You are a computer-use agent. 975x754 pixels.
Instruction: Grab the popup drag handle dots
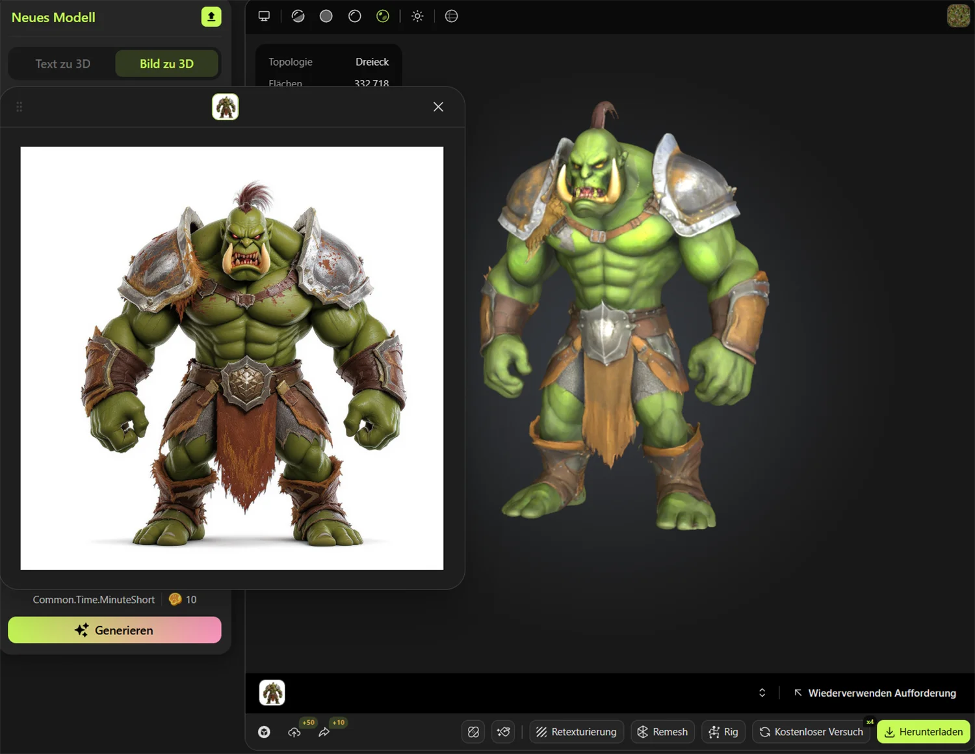tap(19, 107)
